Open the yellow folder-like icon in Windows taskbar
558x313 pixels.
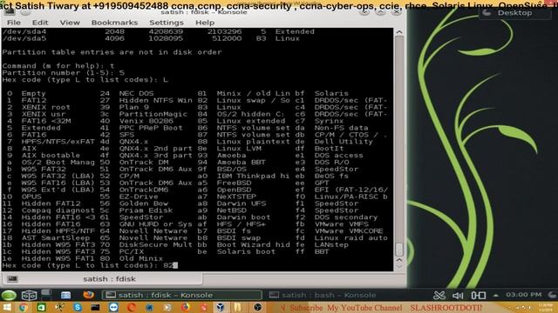238,307
